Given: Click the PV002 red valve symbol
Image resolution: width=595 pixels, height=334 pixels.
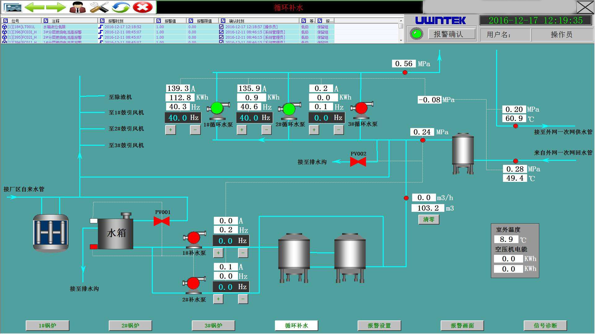Looking at the screenshot, I should point(358,161).
